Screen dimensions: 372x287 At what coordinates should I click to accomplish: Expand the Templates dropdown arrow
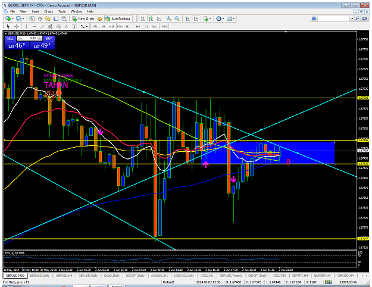coord(234,18)
